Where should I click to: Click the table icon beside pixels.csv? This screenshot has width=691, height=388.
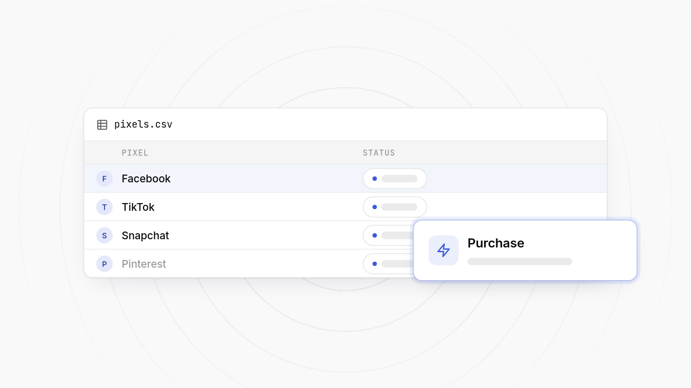102,125
